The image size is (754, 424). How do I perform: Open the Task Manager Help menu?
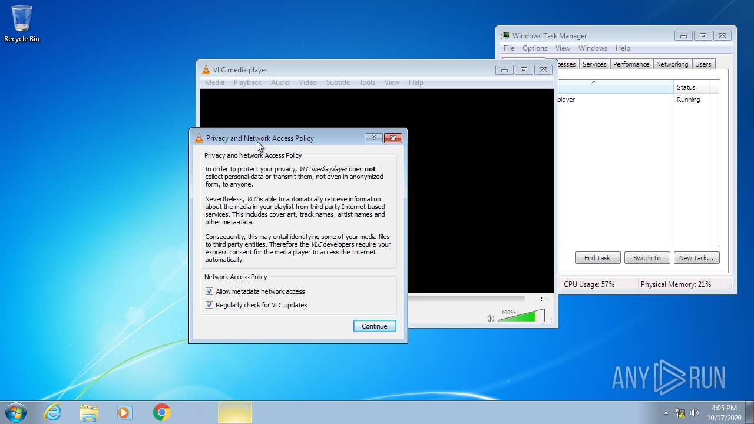pos(623,48)
